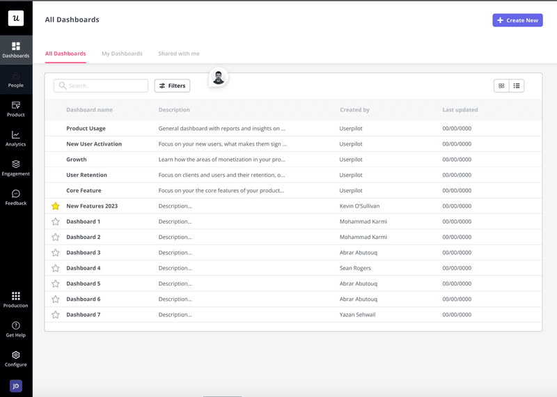Screen dimensions: 557x397
Task: Click the JD user avatar
Action: coord(16,386)
